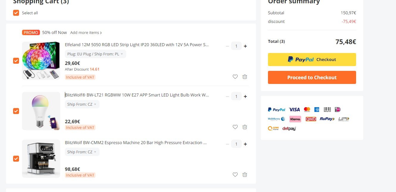Uncheck the BlitzWolf LED Bulb checkbox
The height and width of the screenshot is (192, 396).
click(x=16, y=111)
